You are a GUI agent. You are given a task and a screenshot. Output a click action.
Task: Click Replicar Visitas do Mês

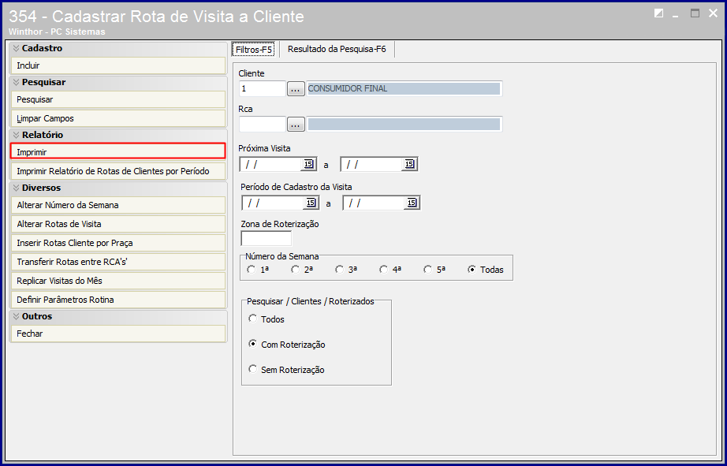click(117, 281)
